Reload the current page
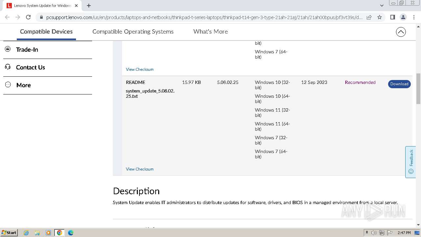421x237 pixels. tap(28, 17)
